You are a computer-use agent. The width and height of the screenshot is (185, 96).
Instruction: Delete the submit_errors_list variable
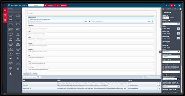pos(159,88)
